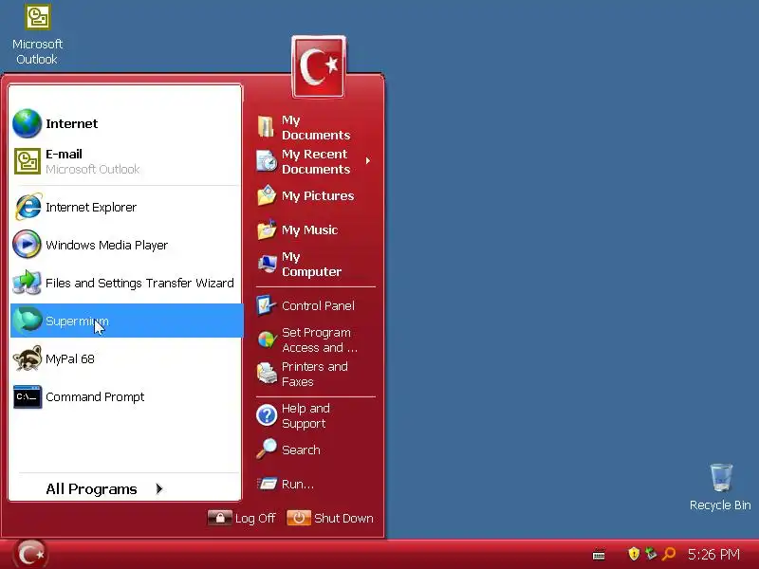Click the Internet globe icon
This screenshot has width=759, height=569.
[x=28, y=123]
